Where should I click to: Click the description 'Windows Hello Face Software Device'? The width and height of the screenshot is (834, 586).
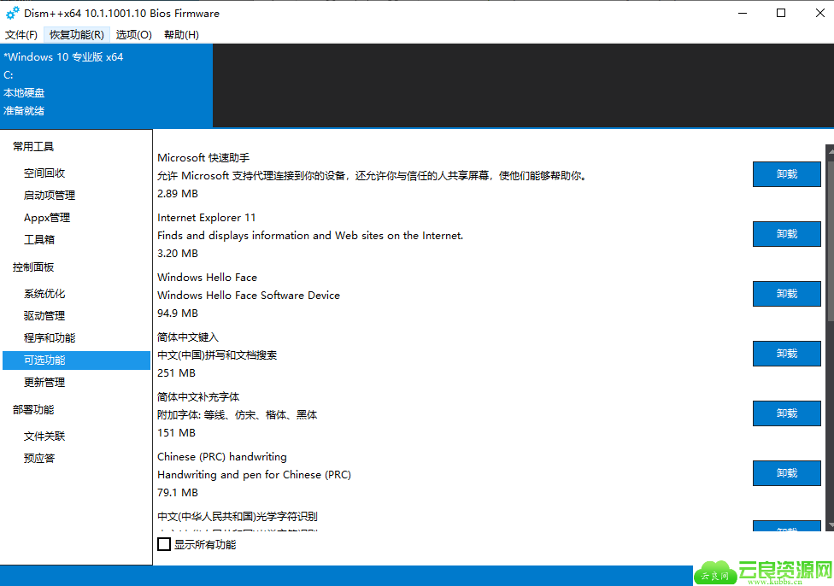click(x=249, y=295)
